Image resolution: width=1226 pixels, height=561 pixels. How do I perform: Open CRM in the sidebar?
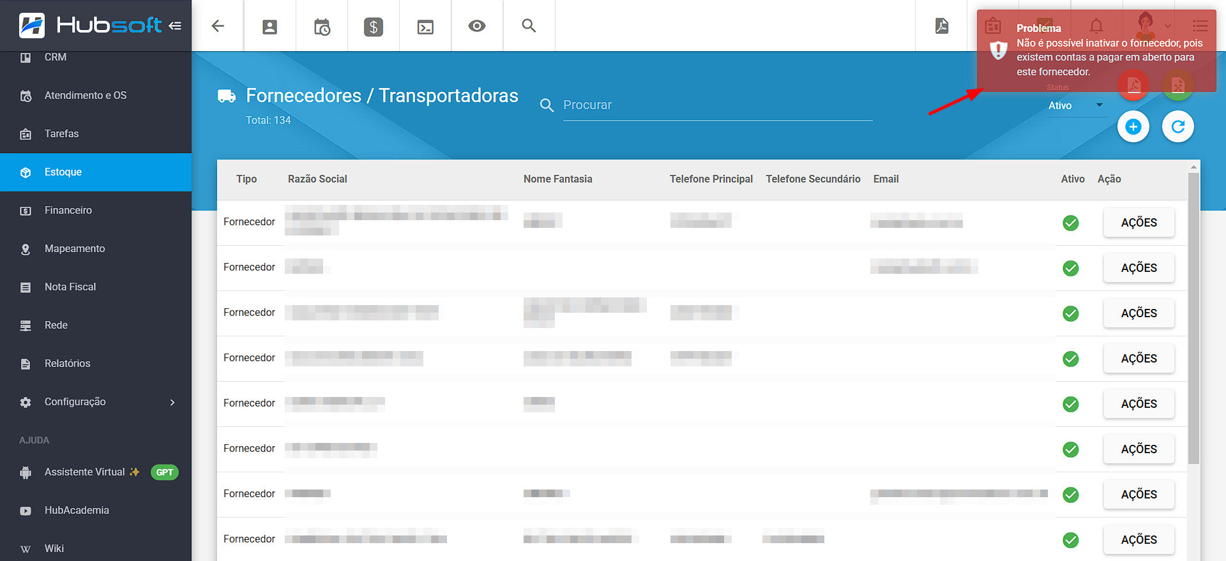click(x=96, y=57)
